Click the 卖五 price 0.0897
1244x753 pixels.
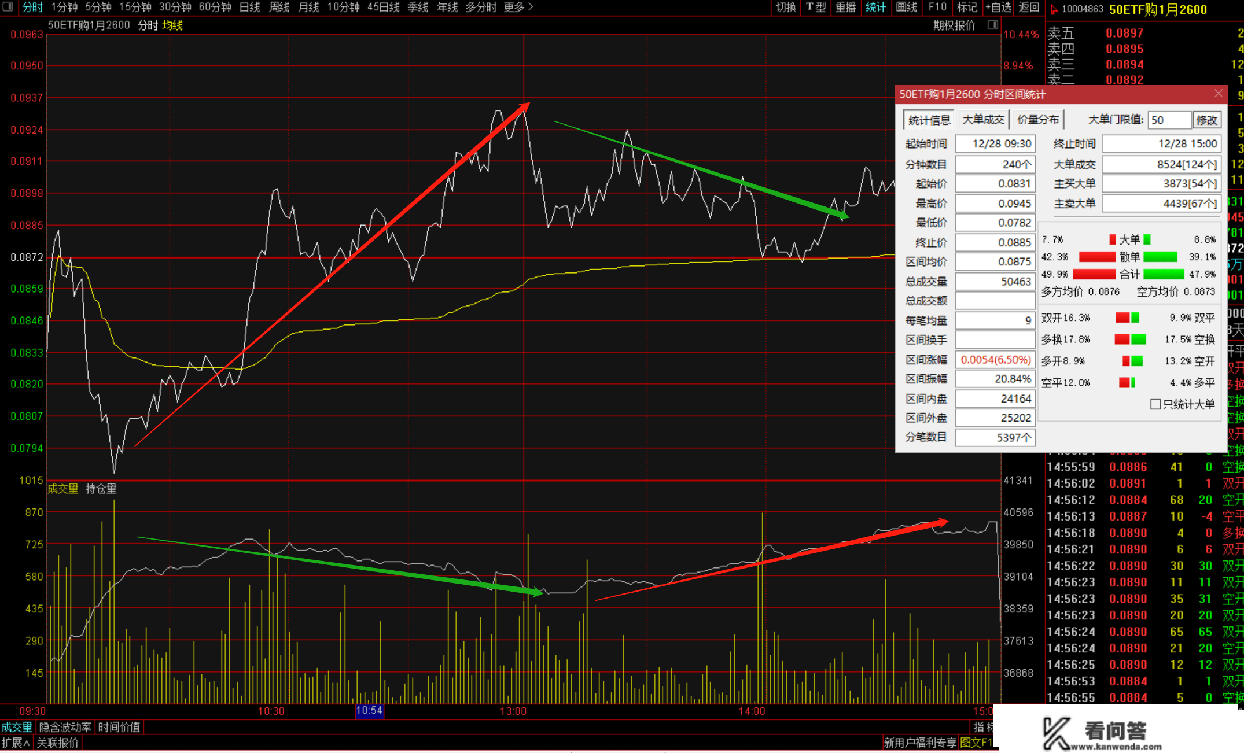[x=1124, y=33]
